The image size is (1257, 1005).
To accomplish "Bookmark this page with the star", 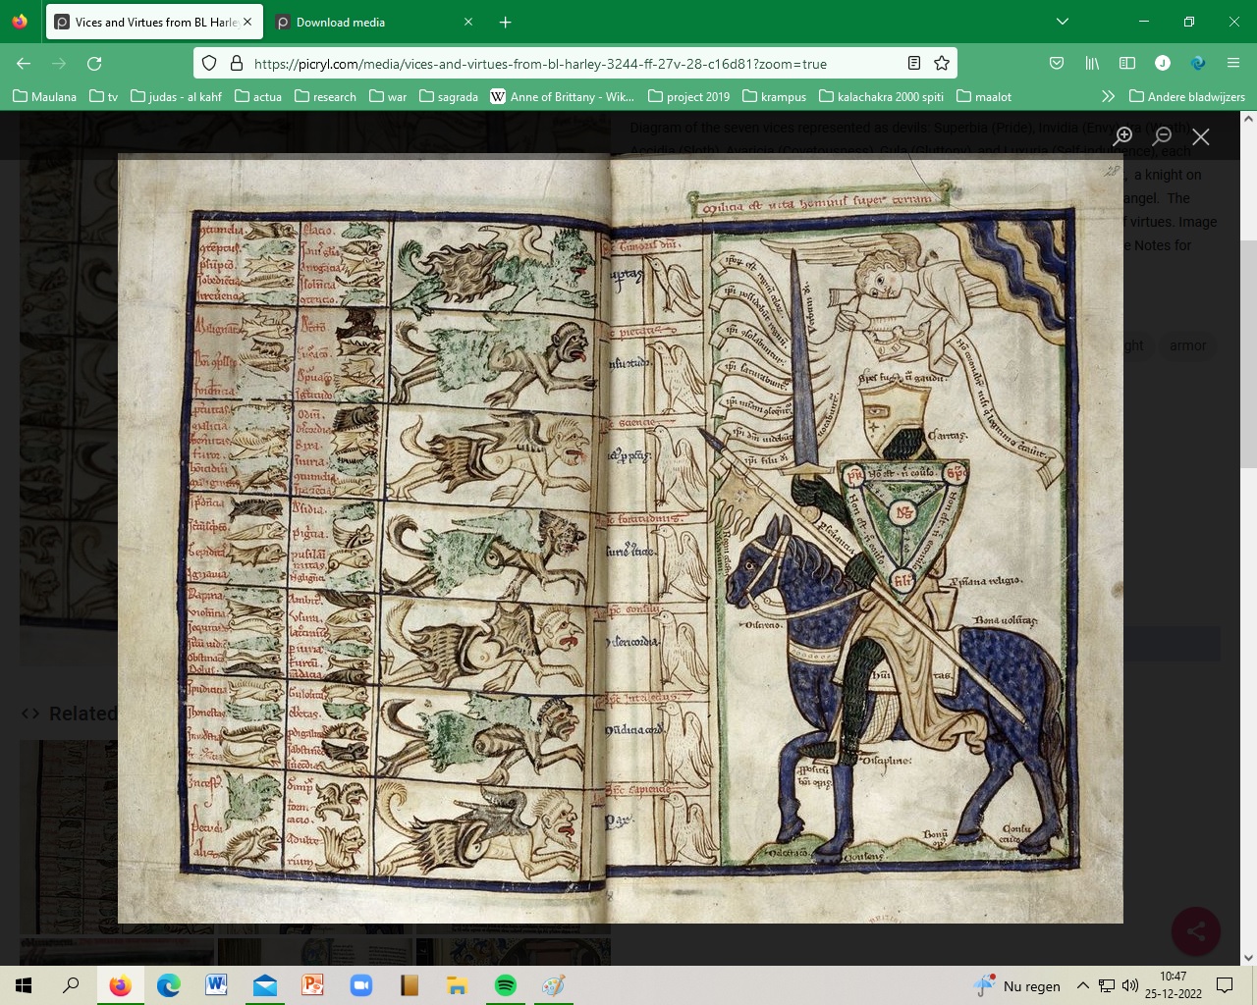I will tap(942, 64).
